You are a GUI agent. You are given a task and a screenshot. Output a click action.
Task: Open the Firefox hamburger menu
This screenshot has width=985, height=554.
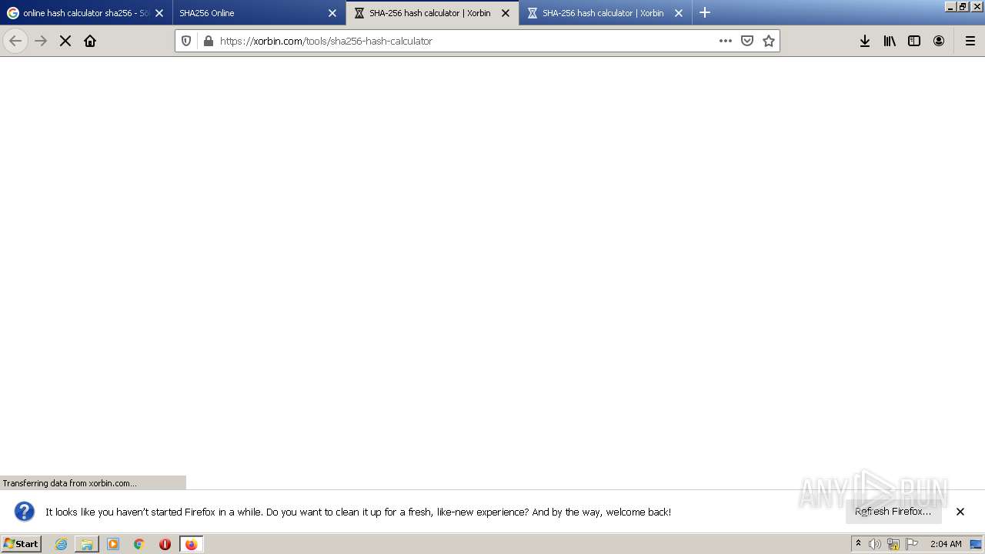pos(970,41)
